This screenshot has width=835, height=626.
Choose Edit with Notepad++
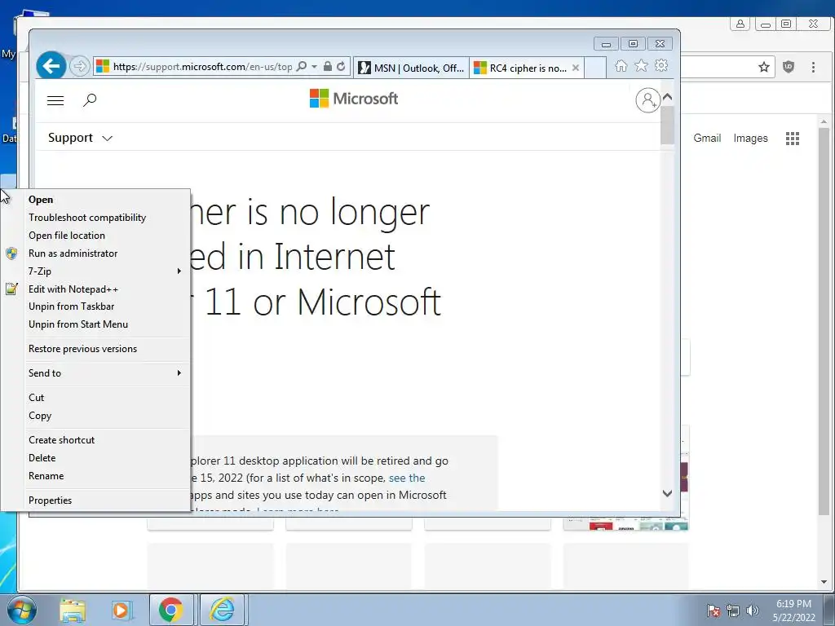[96, 289]
